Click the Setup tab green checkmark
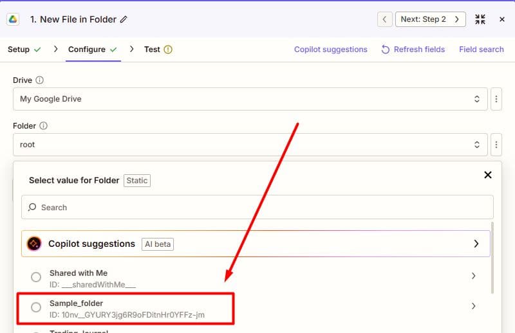This screenshot has height=333, width=515. [x=37, y=50]
